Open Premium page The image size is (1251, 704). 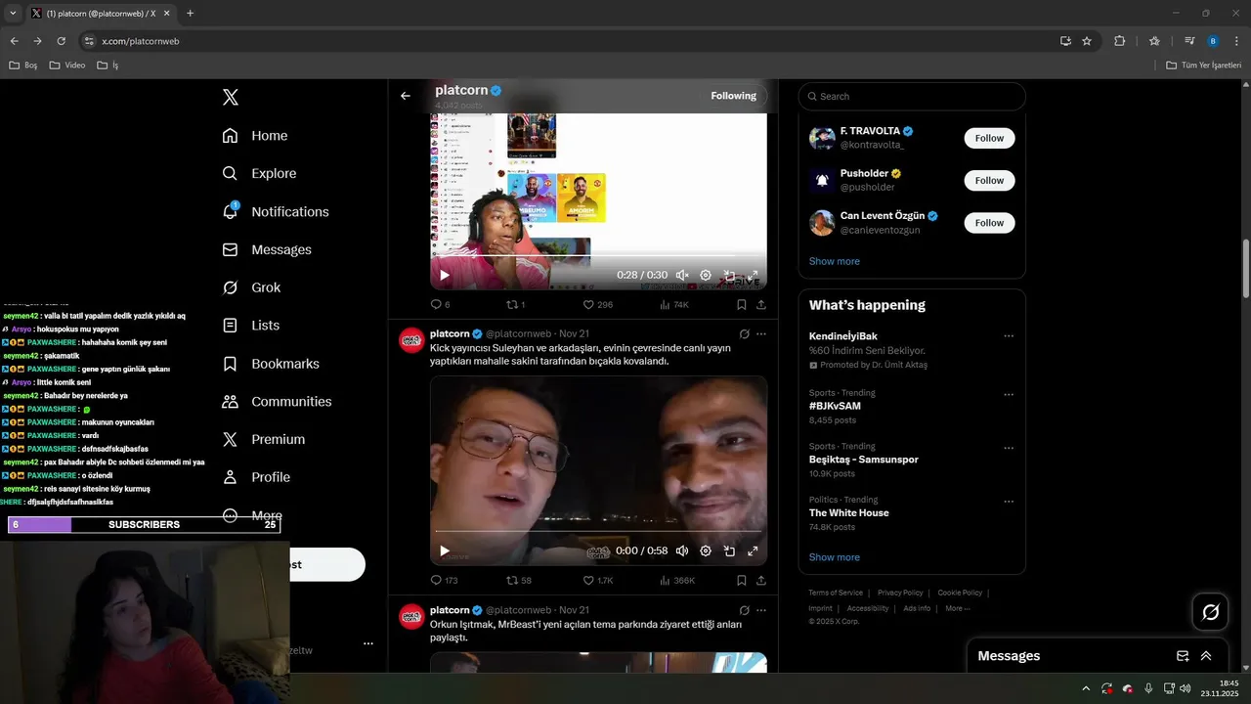(x=263, y=439)
